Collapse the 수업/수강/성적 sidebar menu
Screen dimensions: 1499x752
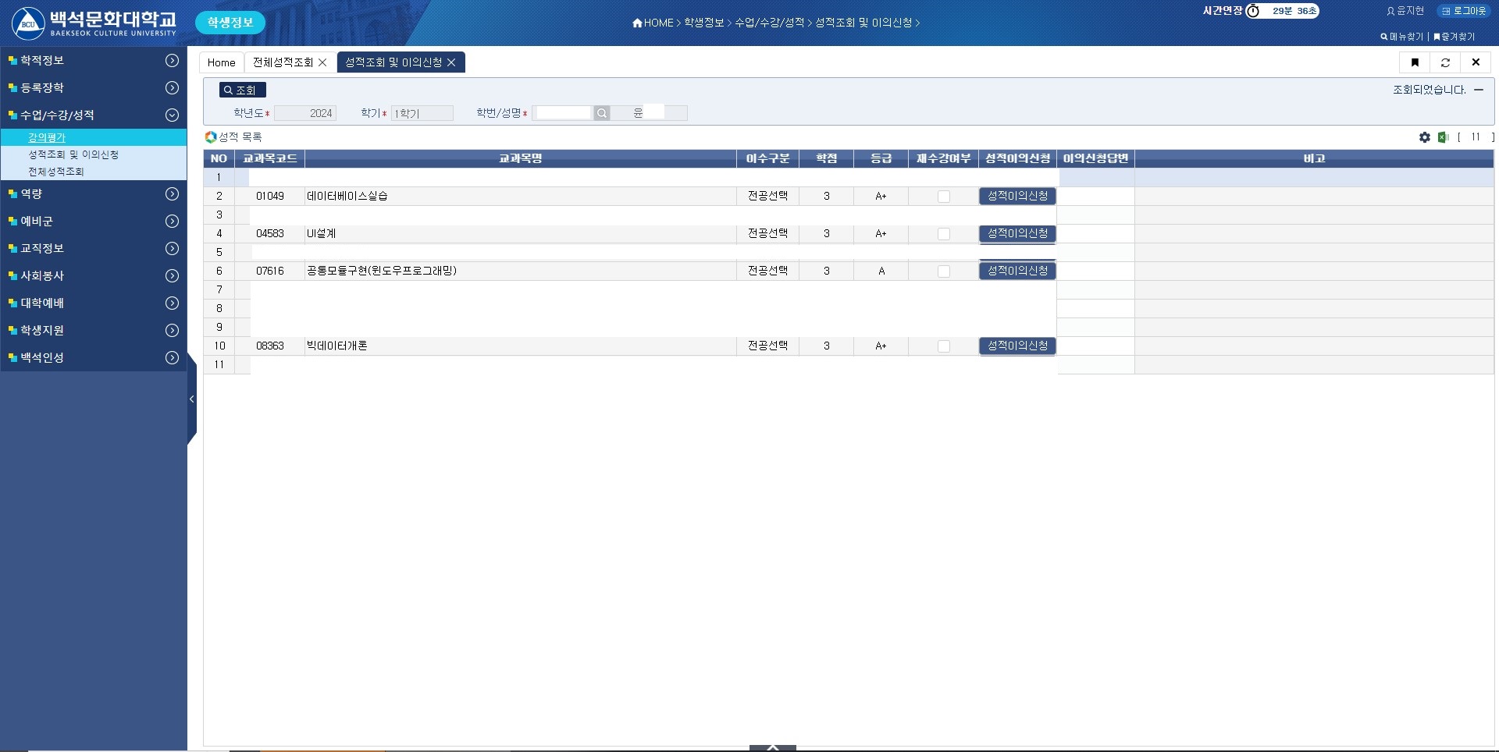172,115
